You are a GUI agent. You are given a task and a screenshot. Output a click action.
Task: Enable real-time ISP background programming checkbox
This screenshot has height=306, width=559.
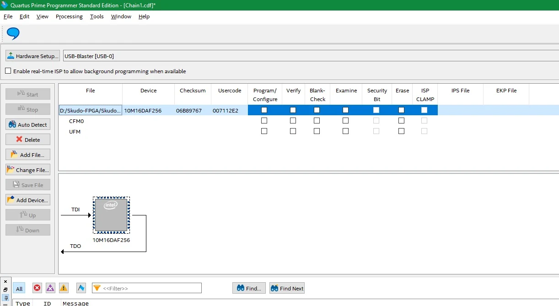tap(8, 71)
